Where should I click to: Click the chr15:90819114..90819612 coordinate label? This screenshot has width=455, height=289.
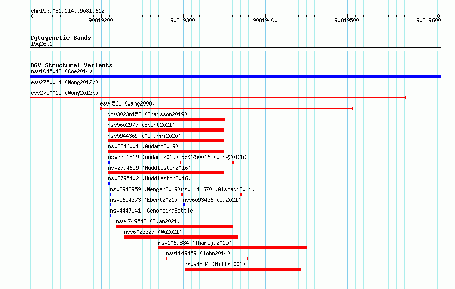67,11
